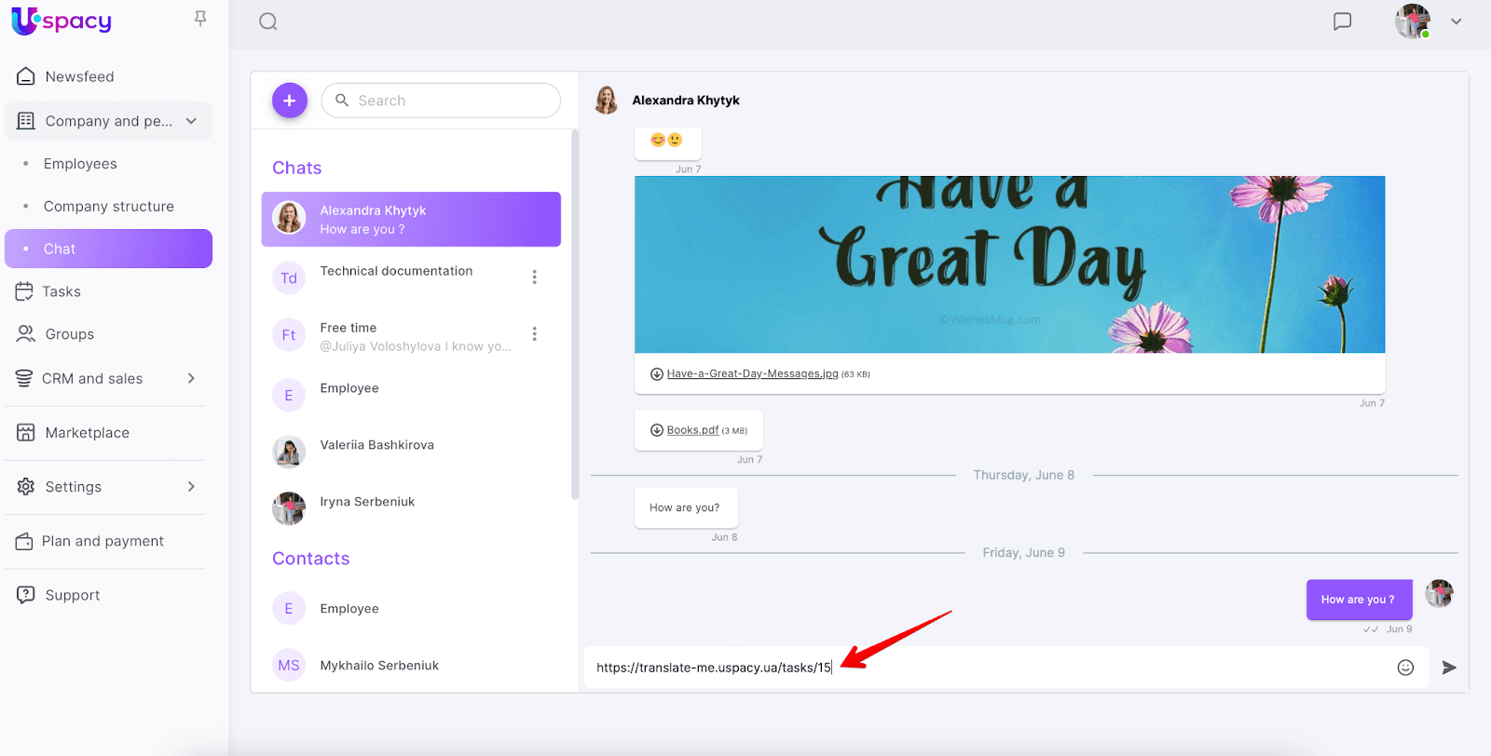
Task: Open Valeriia Bashkirova chat
Action: [376, 446]
